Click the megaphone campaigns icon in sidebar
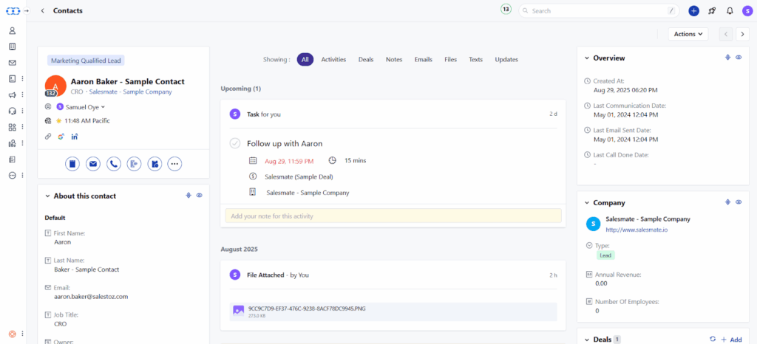This screenshot has height=344, width=757. click(12, 95)
